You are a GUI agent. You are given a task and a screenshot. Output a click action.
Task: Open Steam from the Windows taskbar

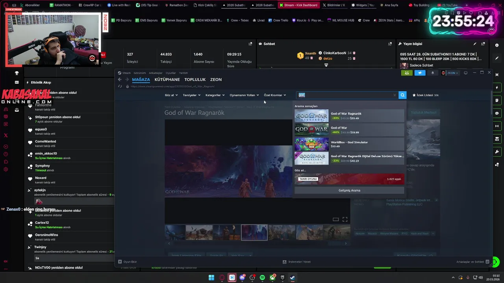pos(293,278)
